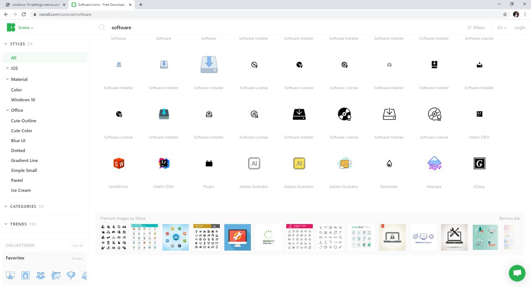
Task: Go back to the previous page
Action: pos(6,14)
